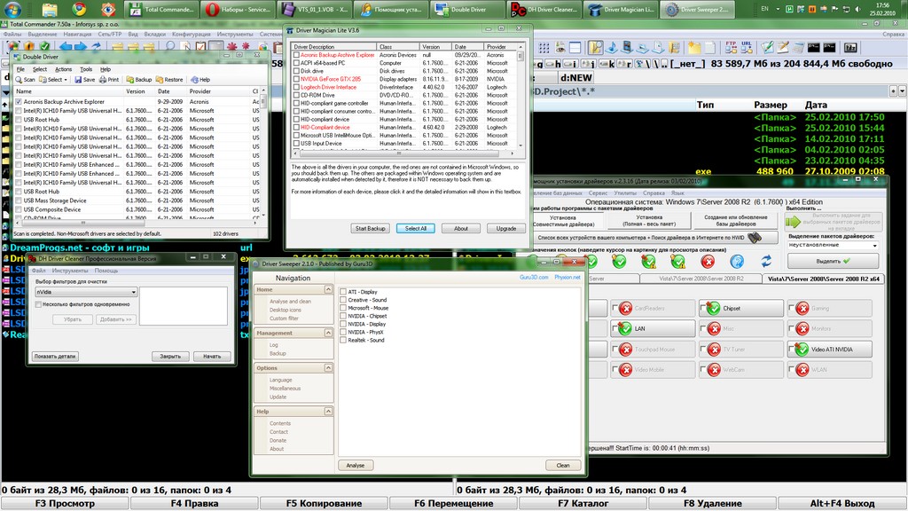Click the Scan icon in Double Driver
908x511 pixels.
[x=19, y=80]
